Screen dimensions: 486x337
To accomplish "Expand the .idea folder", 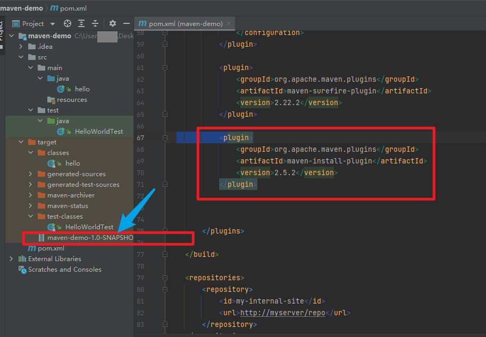I will [21, 46].
